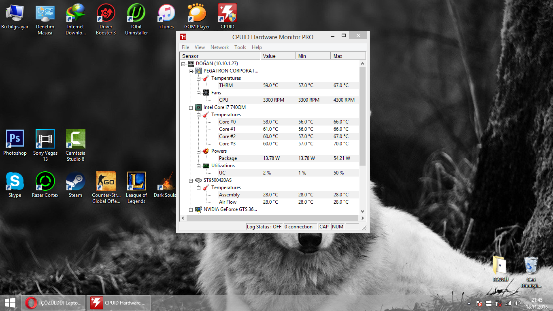Click vertical scrollbar down arrow
Viewport: 553px width, 311px height.
point(362,211)
